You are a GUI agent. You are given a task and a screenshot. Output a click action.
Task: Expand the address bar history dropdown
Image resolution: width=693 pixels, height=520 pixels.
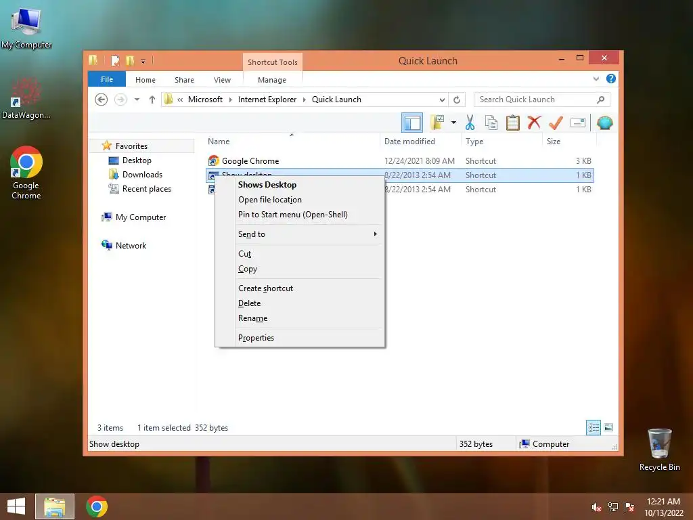pyautogui.click(x=441, y=100)
